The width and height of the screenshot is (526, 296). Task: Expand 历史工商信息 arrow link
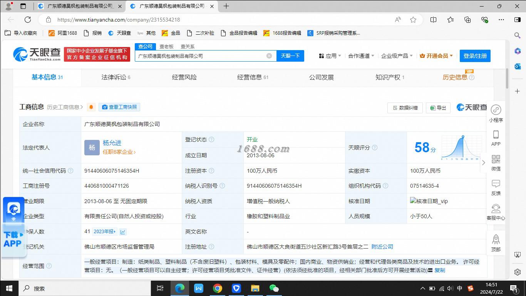(65, 107)
